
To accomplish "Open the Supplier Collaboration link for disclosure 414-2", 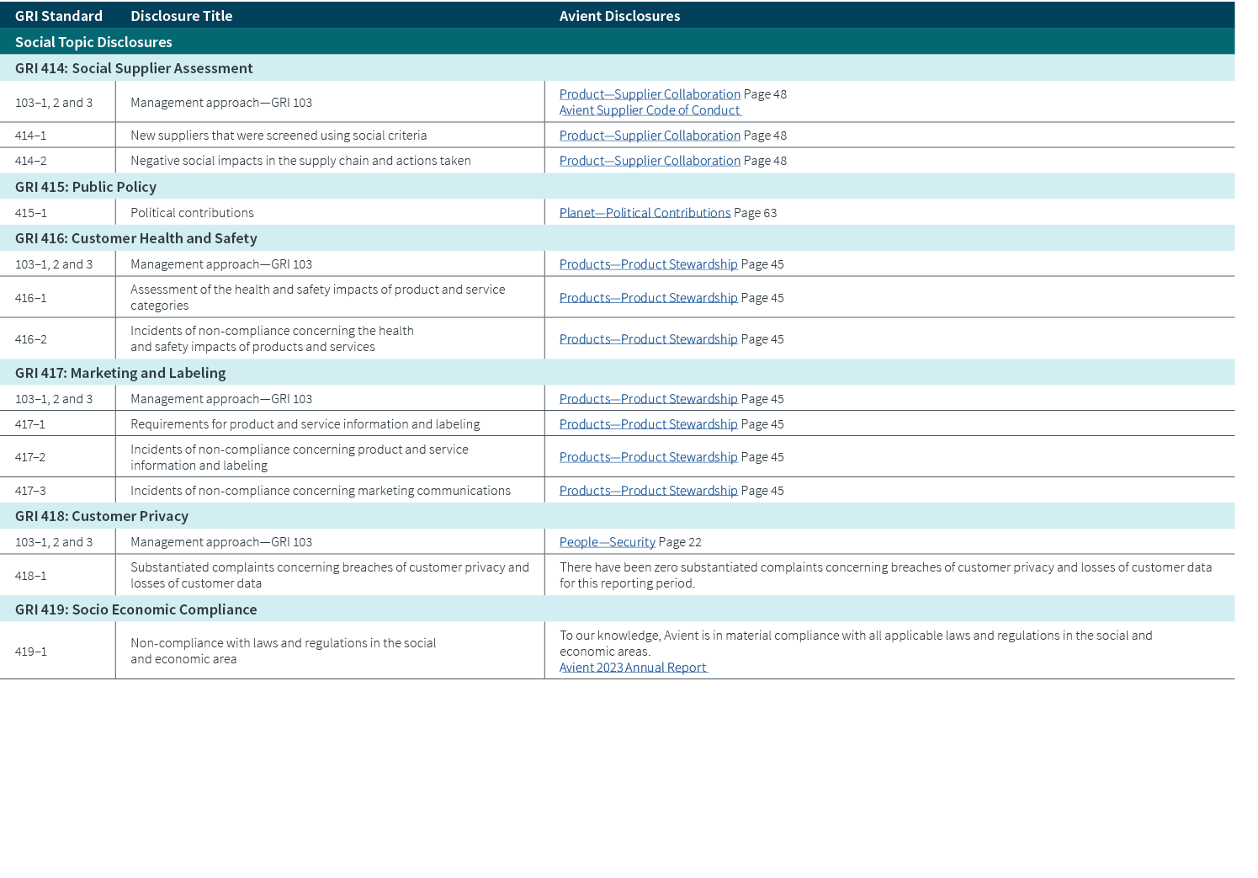I will (649, 160).
